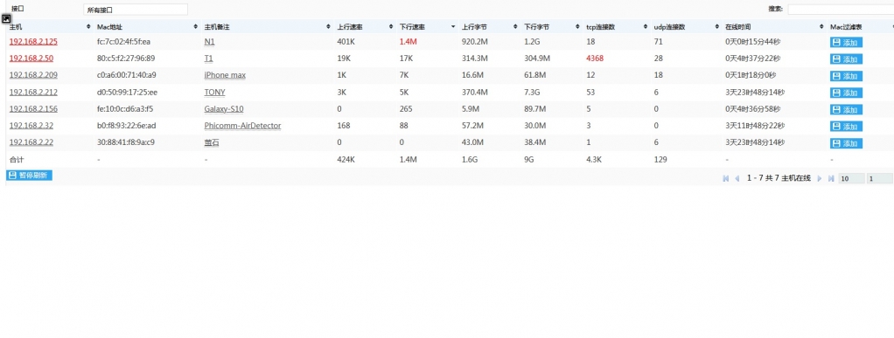Sort by 下行速率 column arrow
Viewport: 894px width, 338px height.
click(453, 27)
